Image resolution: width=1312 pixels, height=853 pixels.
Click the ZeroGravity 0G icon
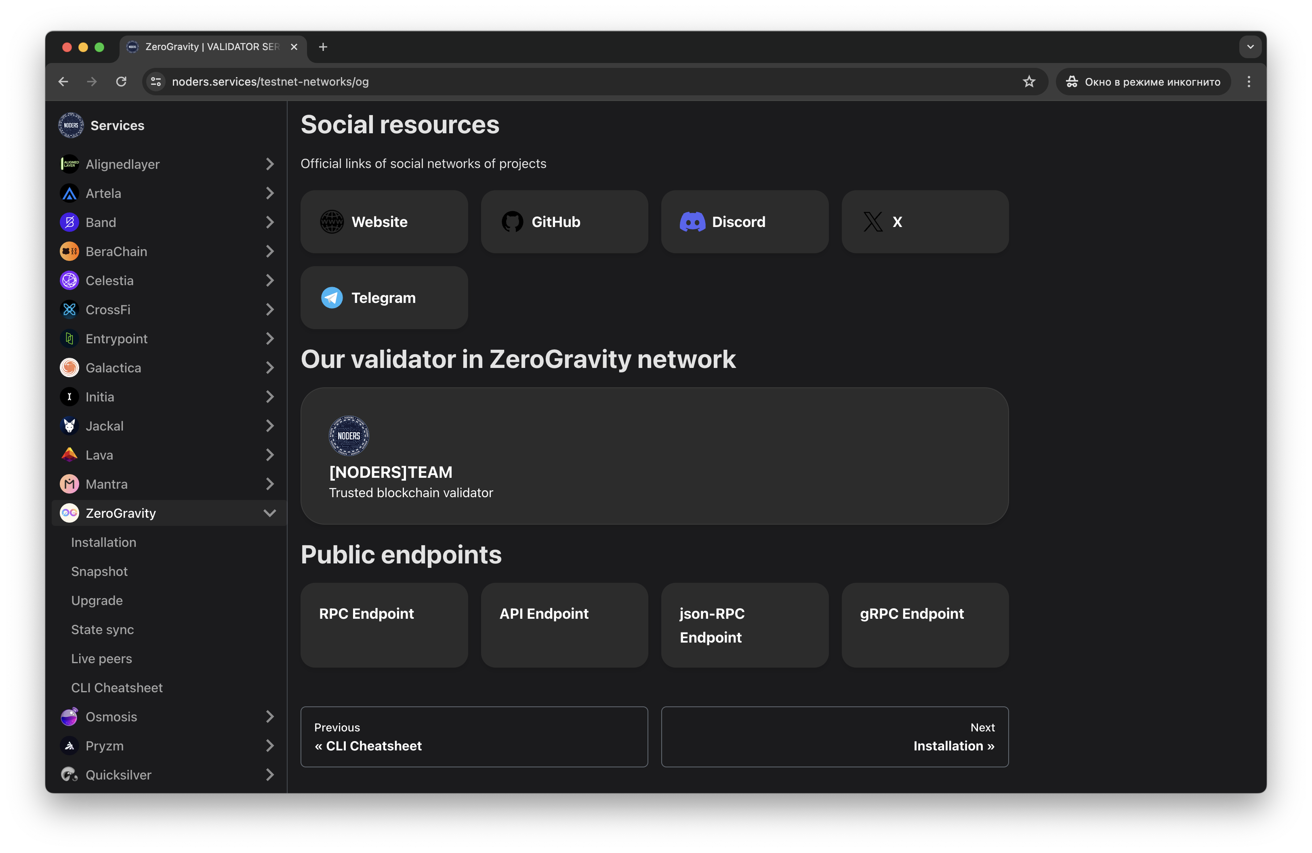click(69, 514)
